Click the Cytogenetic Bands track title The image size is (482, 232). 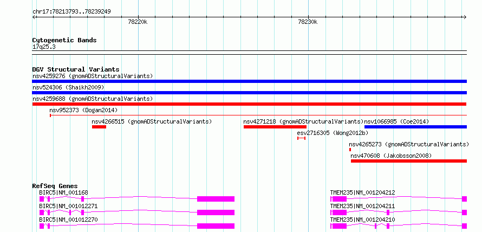point(64,40)
